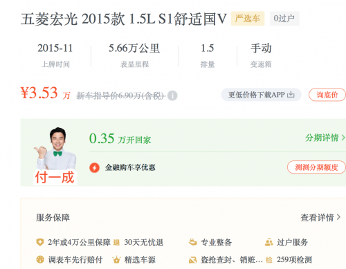Click the 2015-11 registration date
This screenshot has height=269, width=346.
coord(55,48)
